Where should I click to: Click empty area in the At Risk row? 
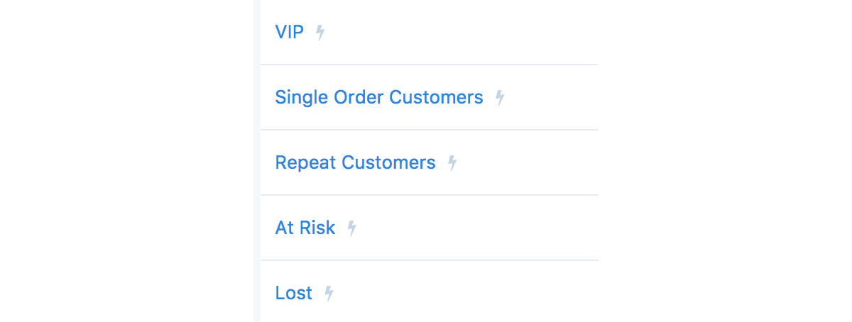[x=483, y=228]
